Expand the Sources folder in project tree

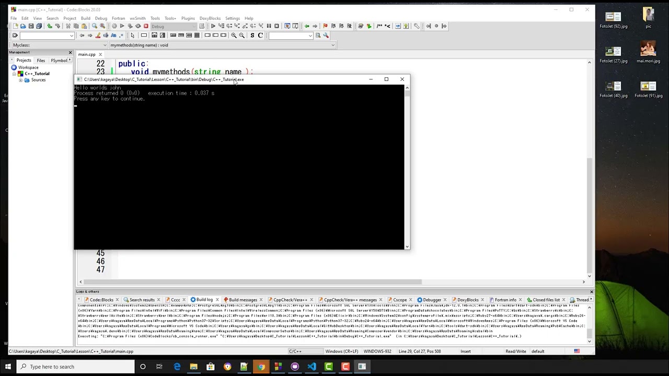click(20, 80)
